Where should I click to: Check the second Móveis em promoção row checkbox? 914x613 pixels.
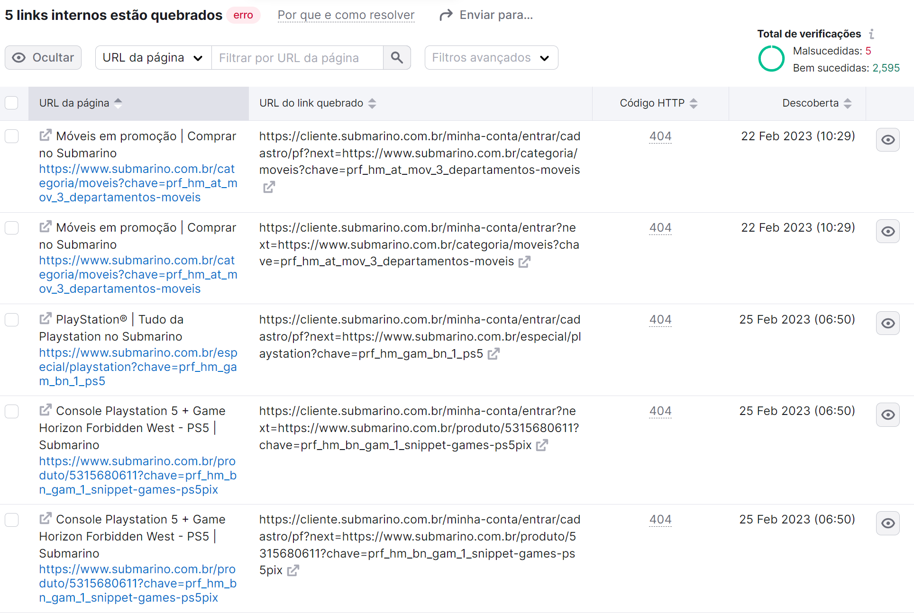11,228
